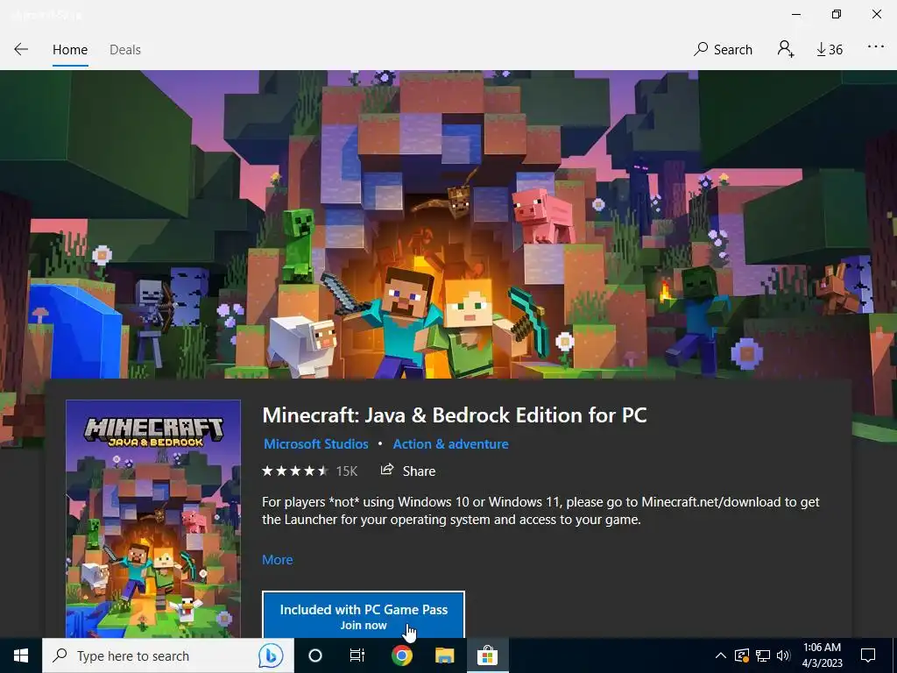The image size is (897, 673).
Task: Open the security alert tray icon
Action: (742, 655)
